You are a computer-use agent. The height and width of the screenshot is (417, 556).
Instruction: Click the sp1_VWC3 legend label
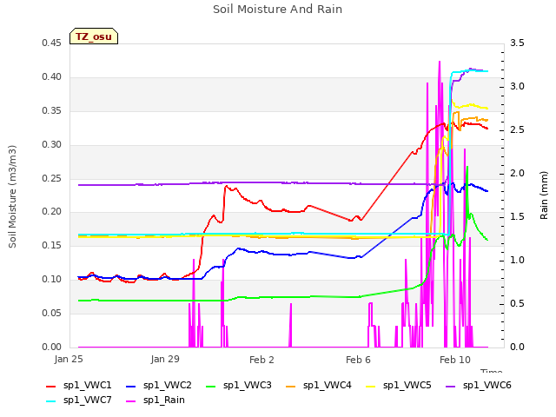tap(247, 386)
